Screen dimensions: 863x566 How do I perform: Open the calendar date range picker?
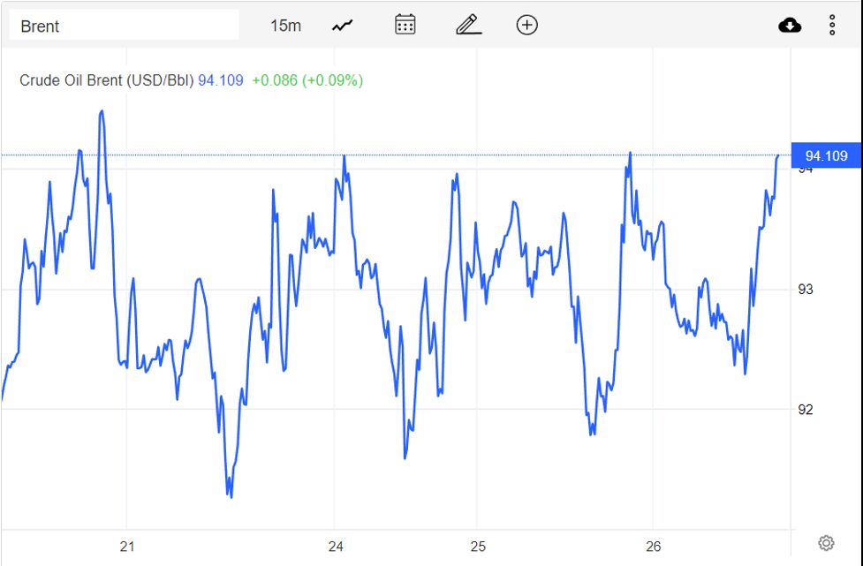pyautogui.click(x=405, y=25)
